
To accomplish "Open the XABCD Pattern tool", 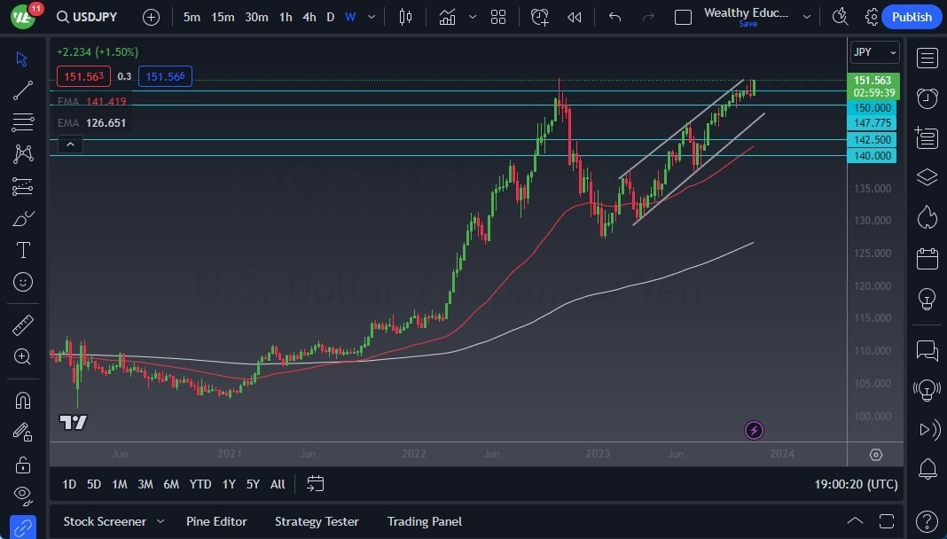I will [x=22, y=154].
